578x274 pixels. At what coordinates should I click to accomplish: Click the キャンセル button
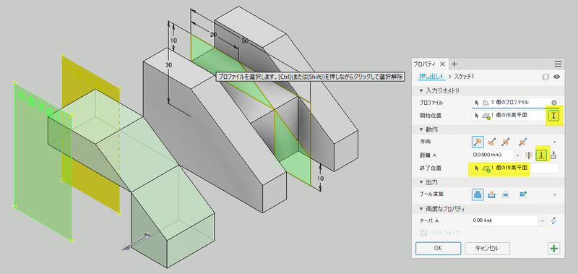click(x=487, y=248)
